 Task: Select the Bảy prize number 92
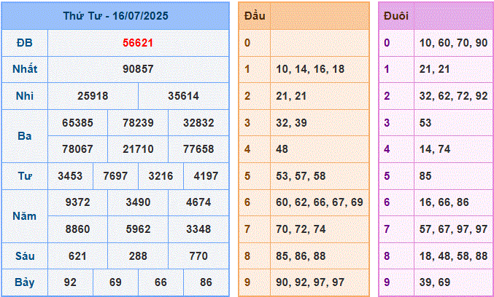coord(70,282)
